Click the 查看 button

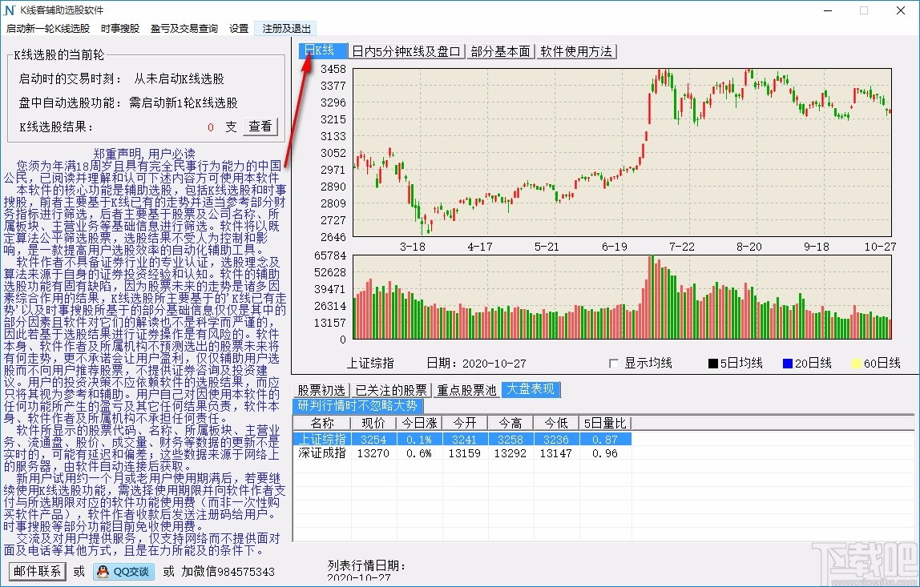point(260,127)
